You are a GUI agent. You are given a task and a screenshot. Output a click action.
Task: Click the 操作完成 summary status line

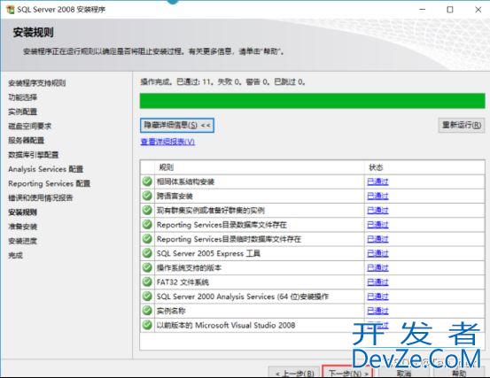point(222,82)
